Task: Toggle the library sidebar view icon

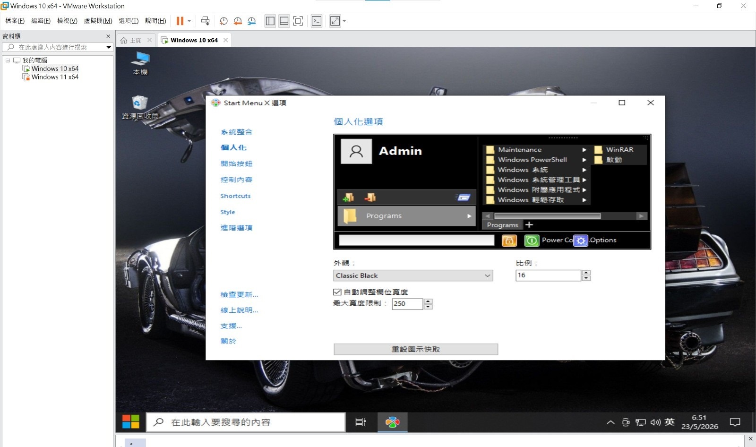Action: [x=270, y=21]
